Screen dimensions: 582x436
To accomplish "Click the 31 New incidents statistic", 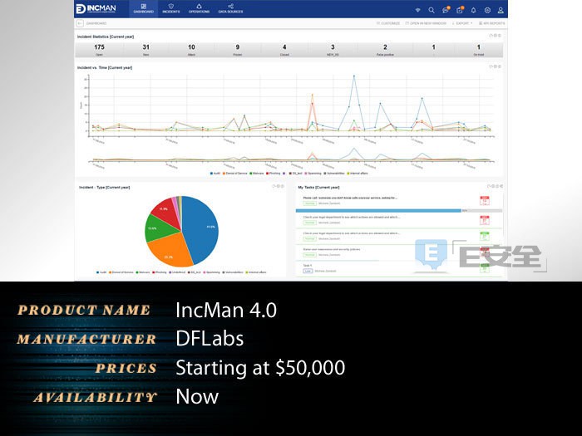I will (x=145, y=50).
